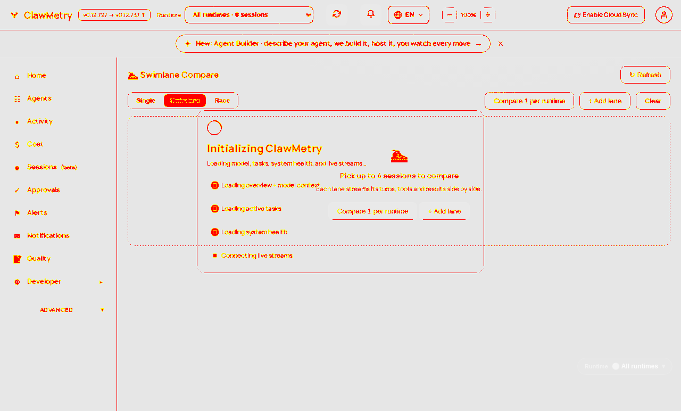Expand the Developer sidebar group
This screenshot has height=411, width=681.
(59, 282)
